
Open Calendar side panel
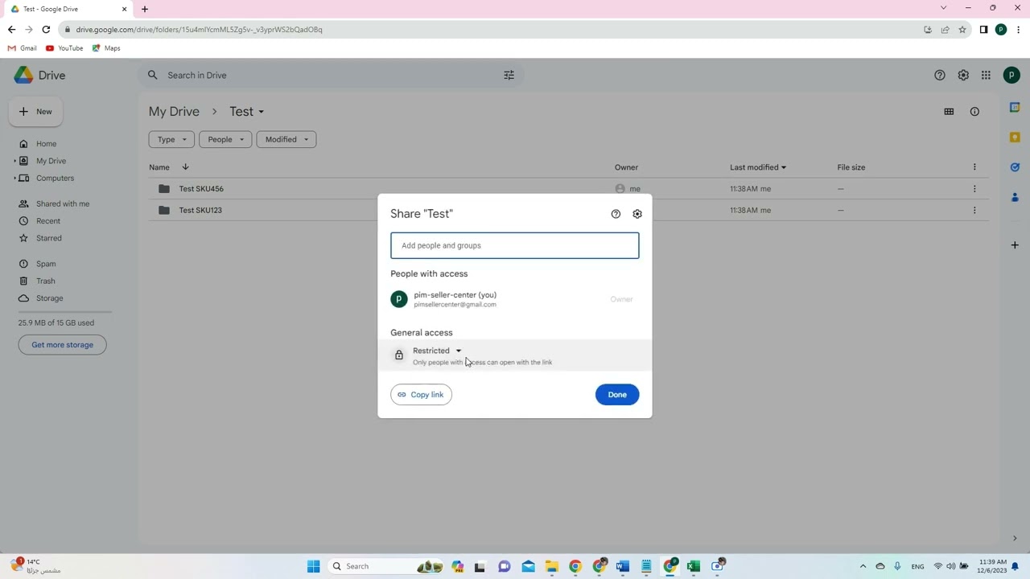pyautogui.click(x=1015, y=108)
